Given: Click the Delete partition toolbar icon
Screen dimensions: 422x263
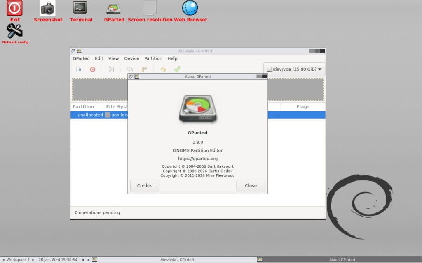Looking at the screenshot, I should (92, 69).
